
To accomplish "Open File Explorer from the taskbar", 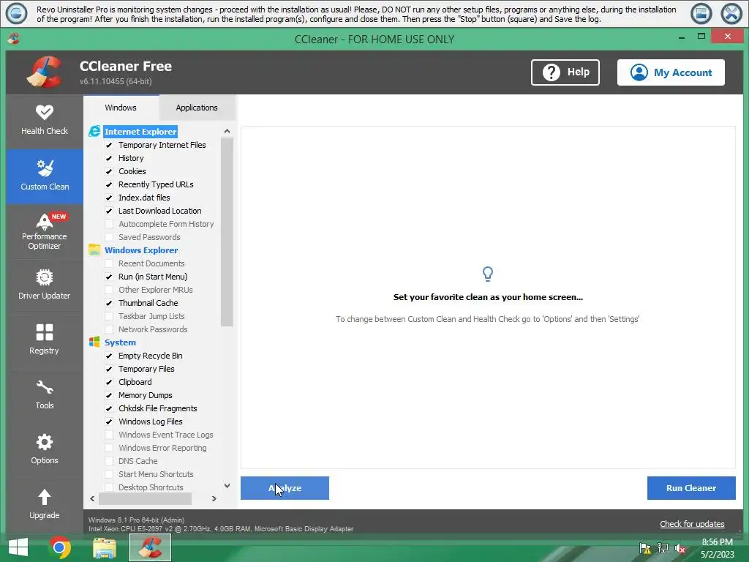I will point(104,547).
